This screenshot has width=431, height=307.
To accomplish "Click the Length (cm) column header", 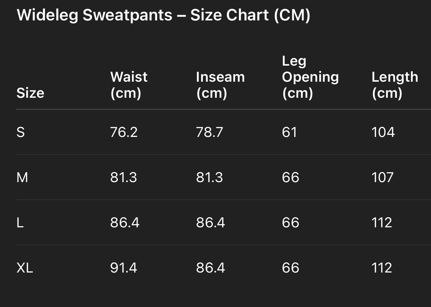I will (x=395, y=85).
